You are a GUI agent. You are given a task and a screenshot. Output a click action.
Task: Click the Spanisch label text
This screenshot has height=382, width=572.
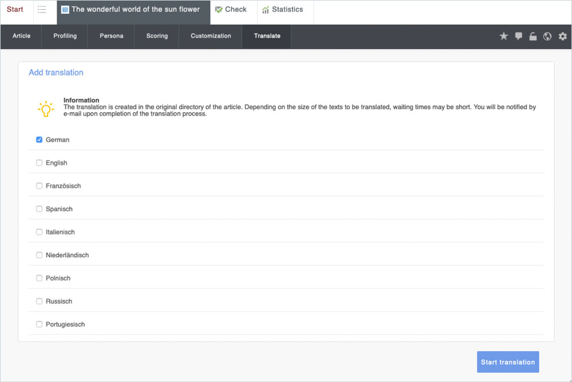[x=59, y=209]
